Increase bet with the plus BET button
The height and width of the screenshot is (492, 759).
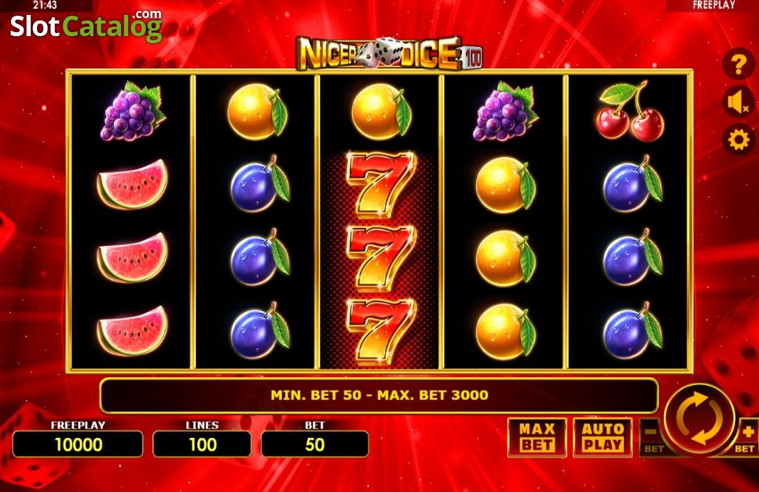[x=746, y=437]
